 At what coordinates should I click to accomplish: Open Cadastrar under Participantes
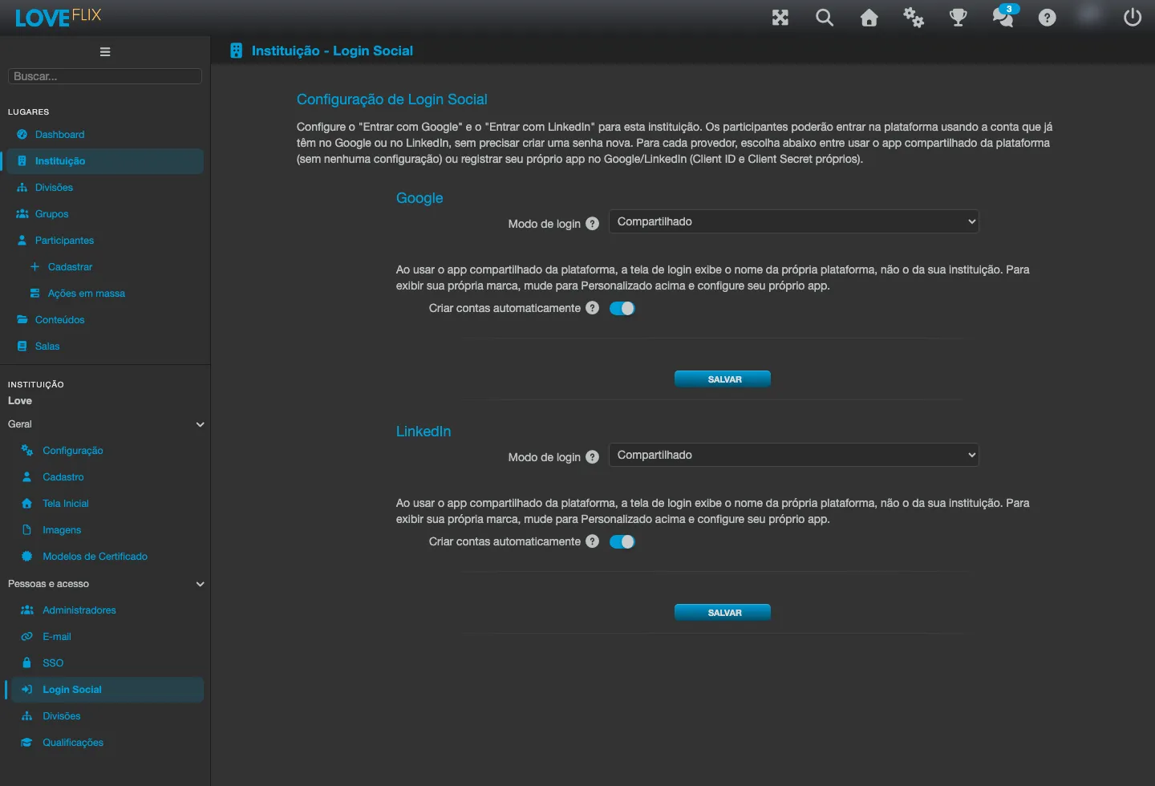[70, 267]
